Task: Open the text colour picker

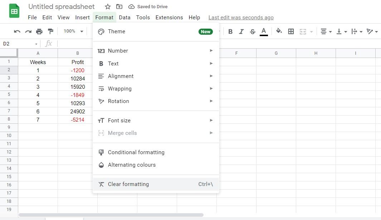Action: [264, 31]
